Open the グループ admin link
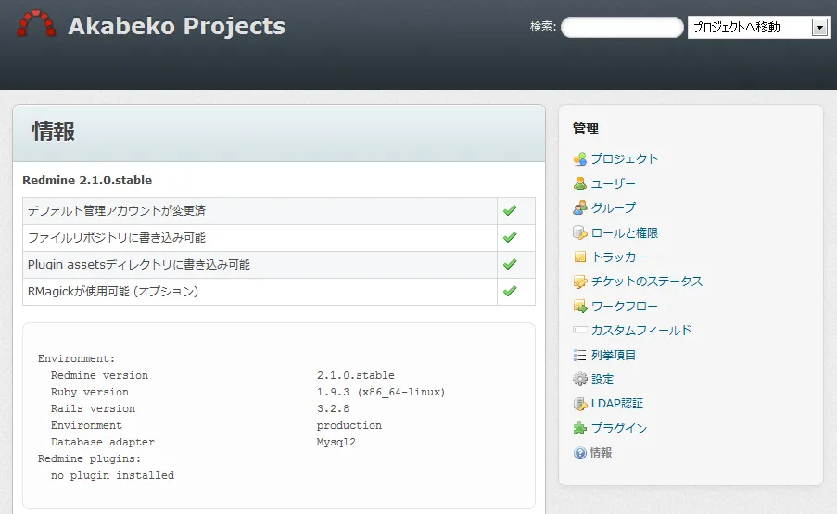 click(x=614, y=208)
